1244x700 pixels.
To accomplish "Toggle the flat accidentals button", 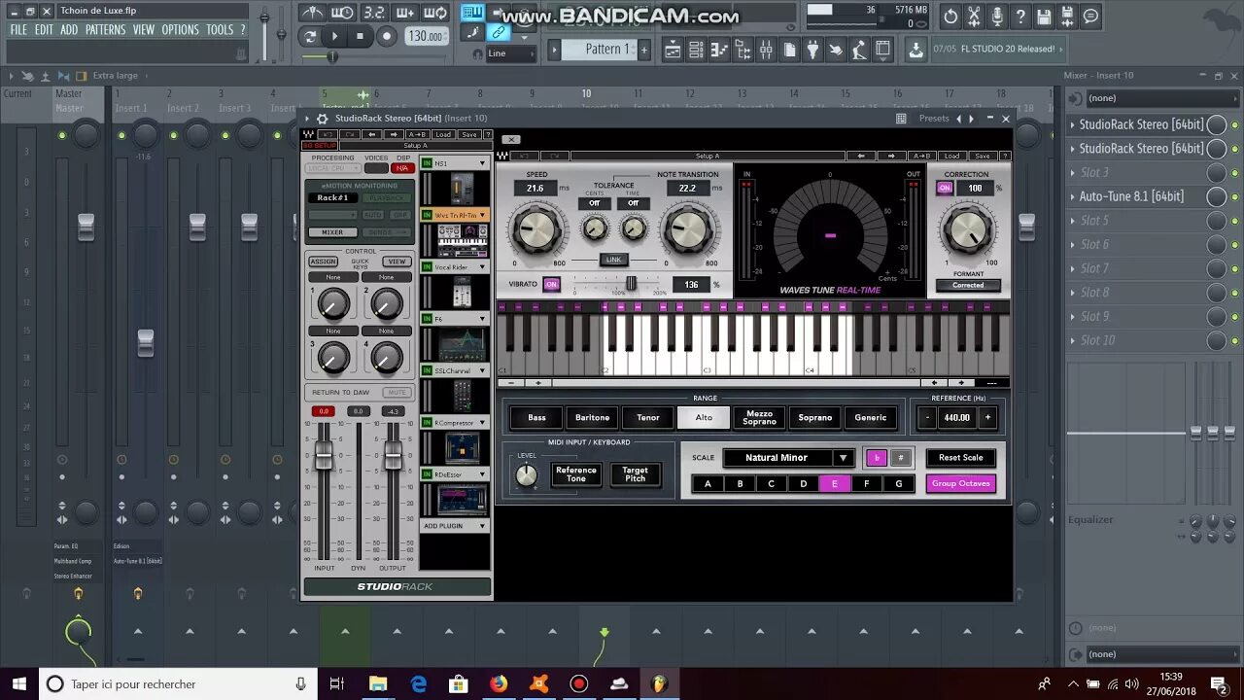I will click(877, 457).
